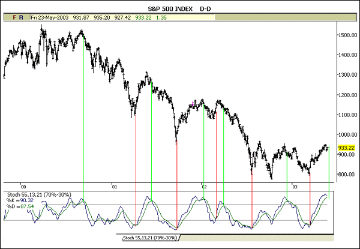Click the open value 931.87
This screenshot has height=249, width=360.
pyautogui.click(x=81, y=17)
